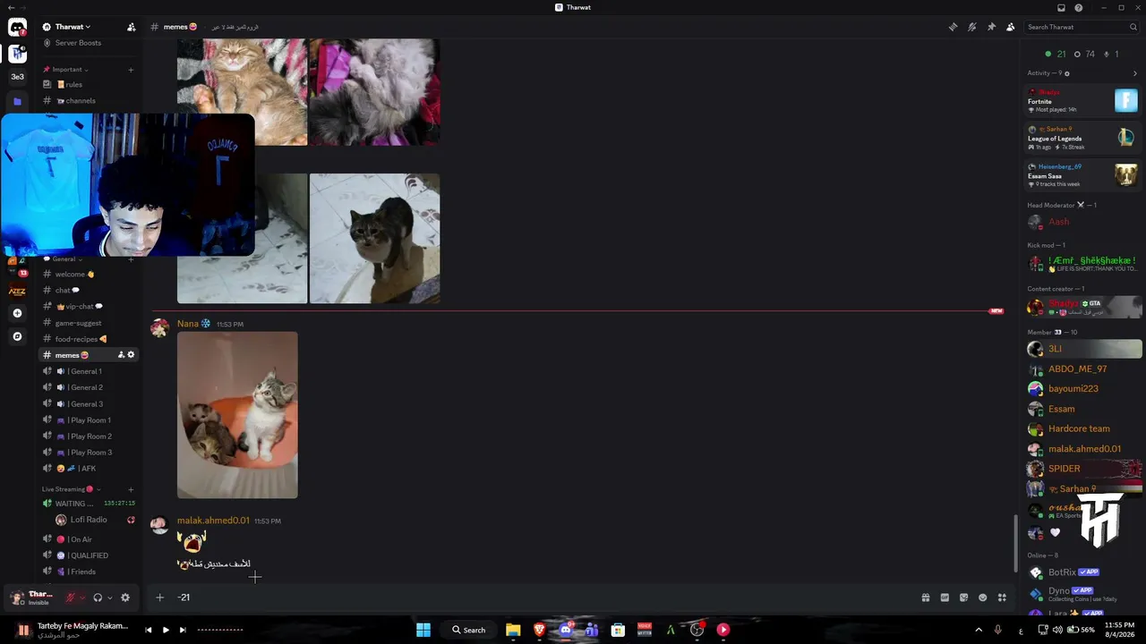Open the vip-chat channel
This screenshot has width=1146, height=644.
(x=89, y=307)
